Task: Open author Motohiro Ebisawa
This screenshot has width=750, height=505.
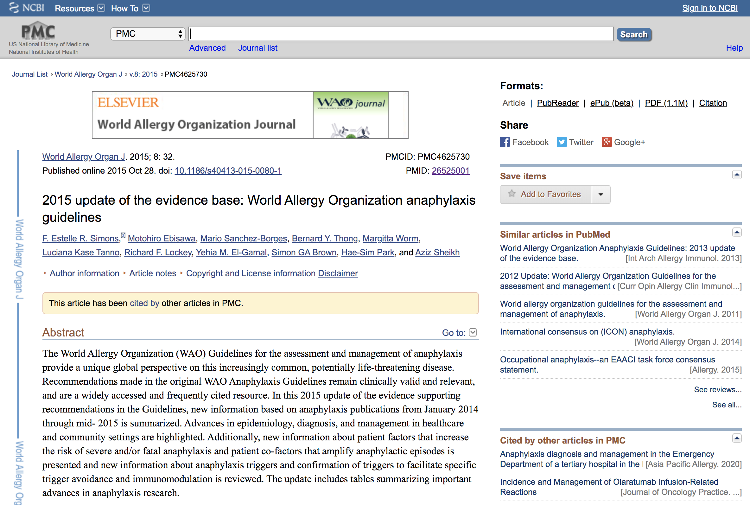Action: (162, 239)
